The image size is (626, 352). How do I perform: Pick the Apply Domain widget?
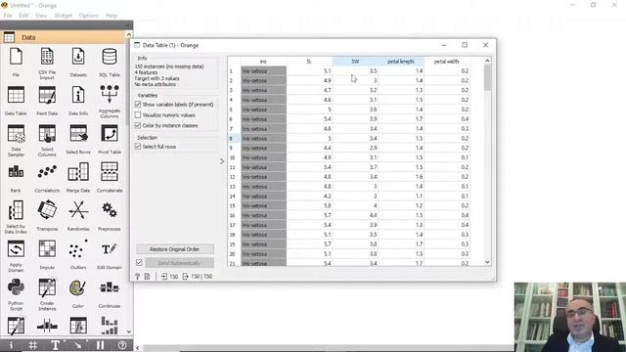coord(16,249)
